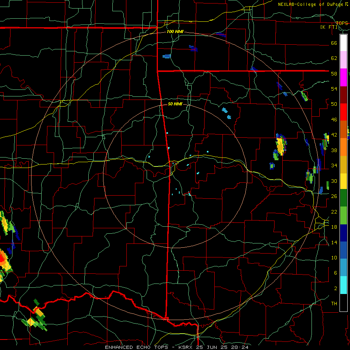The image size is (350, 350).
Task: Pick the bright red legend band
Action: pyautogui.click(x=343, y=112)
